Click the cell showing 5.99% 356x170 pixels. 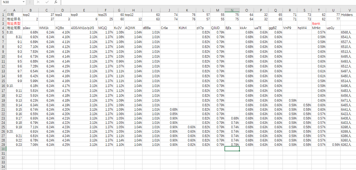click(30, 81)
